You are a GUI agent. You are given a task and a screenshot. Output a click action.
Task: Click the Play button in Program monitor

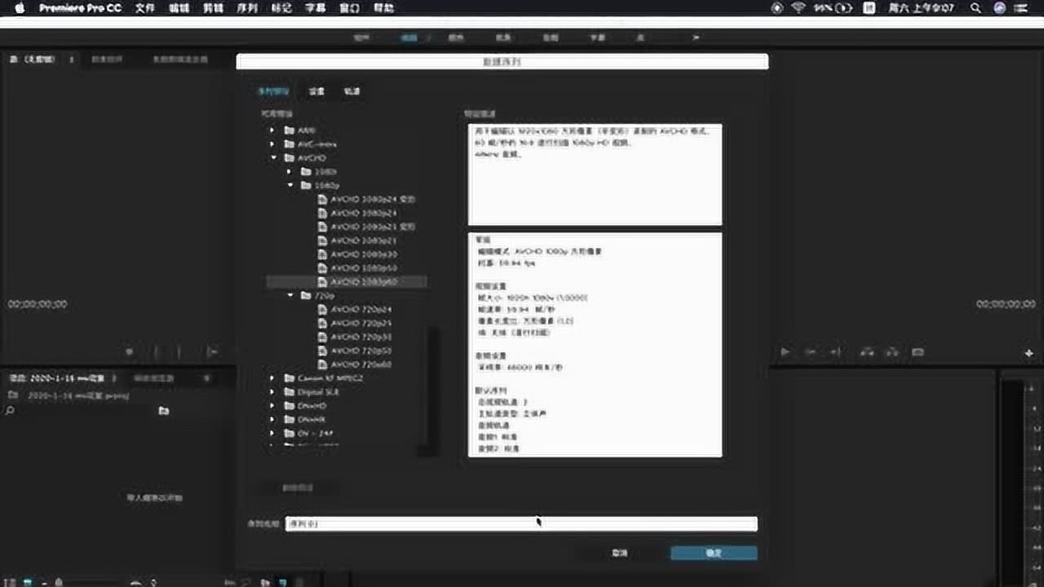pos(785,352)
